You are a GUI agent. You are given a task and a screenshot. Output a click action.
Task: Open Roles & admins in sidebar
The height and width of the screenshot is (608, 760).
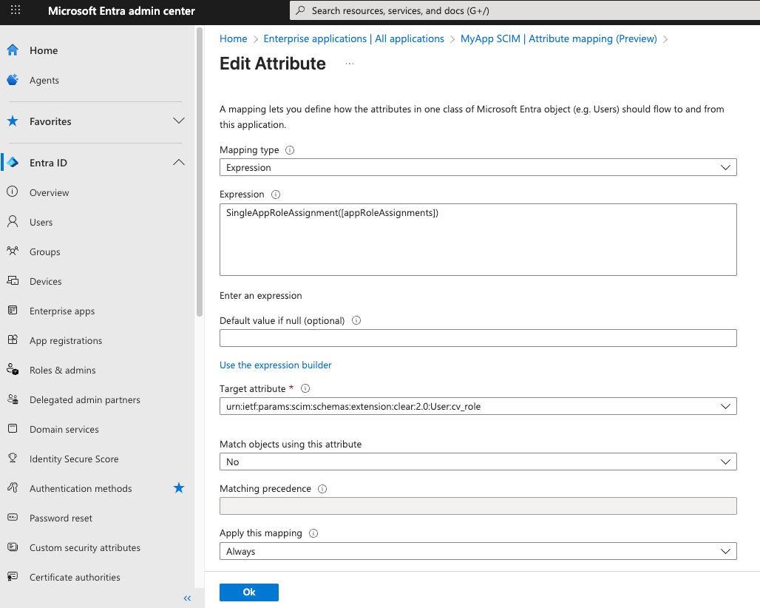click(x=63, y=370)
